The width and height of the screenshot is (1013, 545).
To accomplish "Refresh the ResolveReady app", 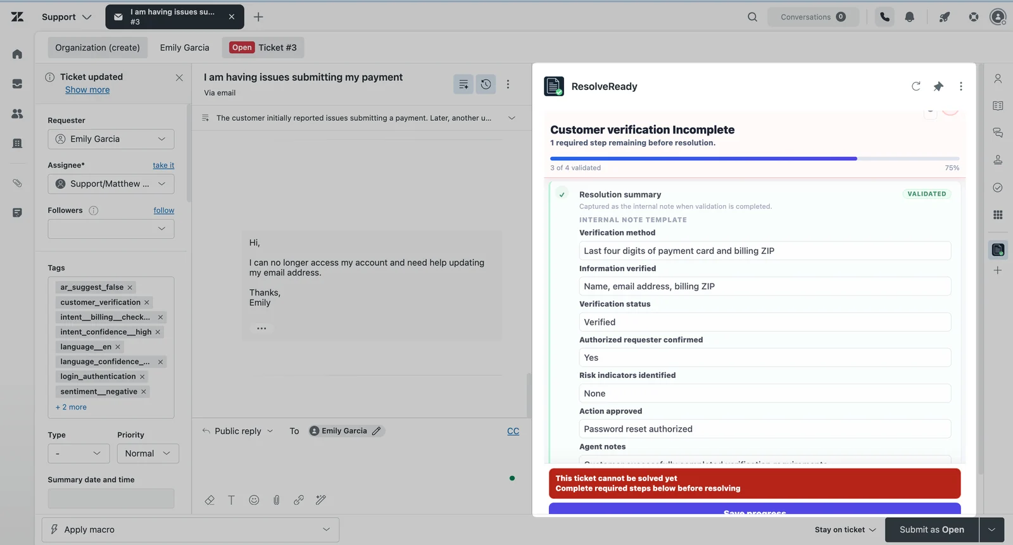I will pyautogui.click(x=915, y=86).
